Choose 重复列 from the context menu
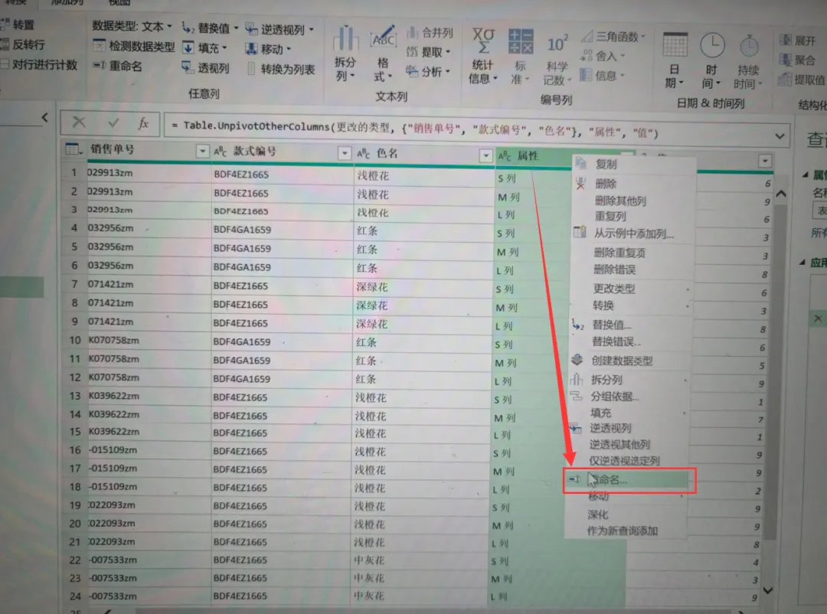 [x=610, y=216]
